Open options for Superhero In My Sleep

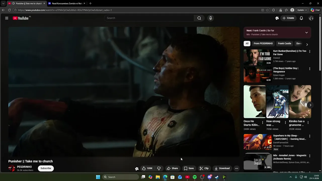[x=310, y=136]
